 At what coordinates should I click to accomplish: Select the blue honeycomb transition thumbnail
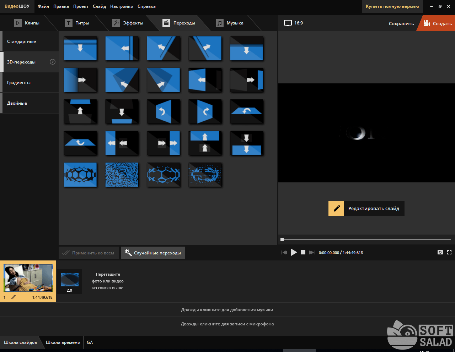[80, 175]
